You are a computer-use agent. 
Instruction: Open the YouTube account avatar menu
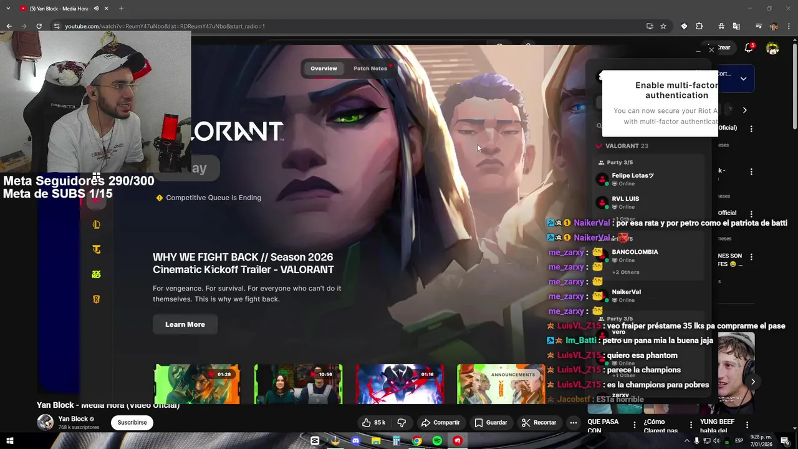(772, 48)
